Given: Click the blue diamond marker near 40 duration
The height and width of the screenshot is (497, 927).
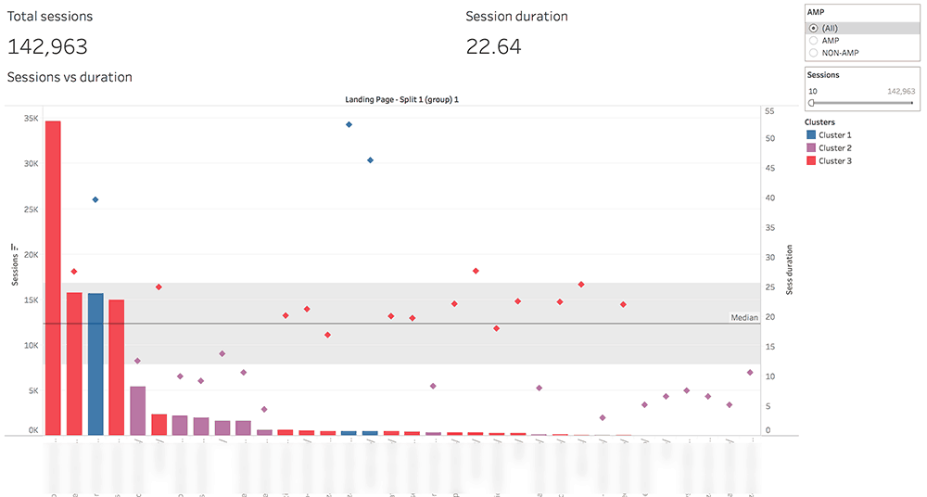Looking at the screenshot, I should 95,200.
